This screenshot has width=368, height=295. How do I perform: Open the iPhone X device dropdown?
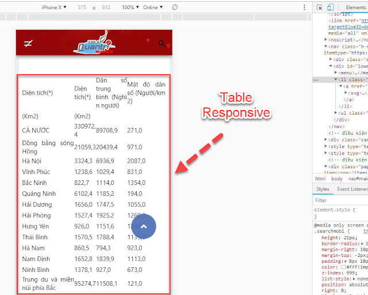point(53,7)
